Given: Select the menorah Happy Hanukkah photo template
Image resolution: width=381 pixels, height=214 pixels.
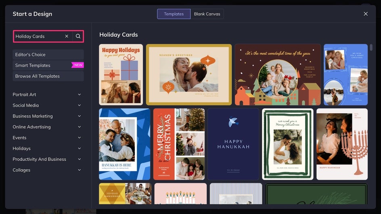Looking at the screenshot, I should point(342,144).
